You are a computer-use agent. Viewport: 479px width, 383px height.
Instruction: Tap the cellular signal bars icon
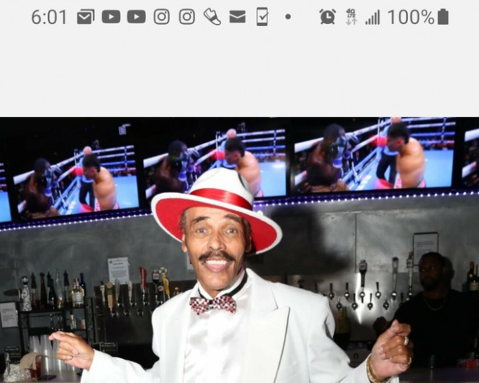(x=372, y=17)
